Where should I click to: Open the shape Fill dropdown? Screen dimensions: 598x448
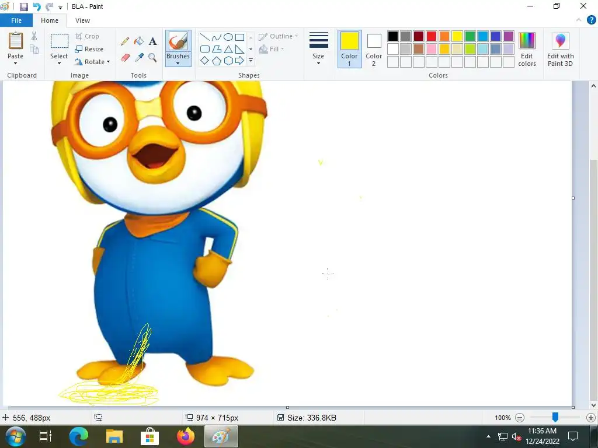tap(272, 49)
